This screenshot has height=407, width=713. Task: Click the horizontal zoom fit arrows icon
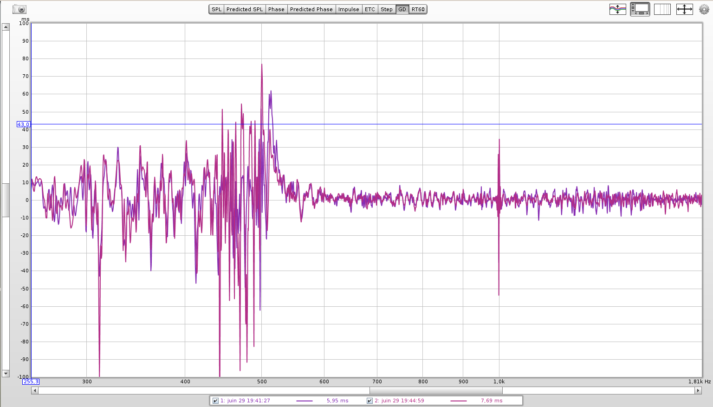click(x=685, y=9)
